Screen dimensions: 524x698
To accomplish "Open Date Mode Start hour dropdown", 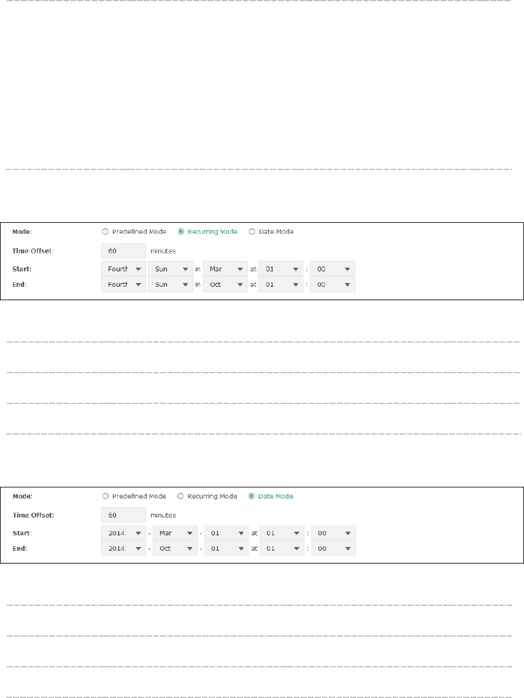I will pos(282,533).
